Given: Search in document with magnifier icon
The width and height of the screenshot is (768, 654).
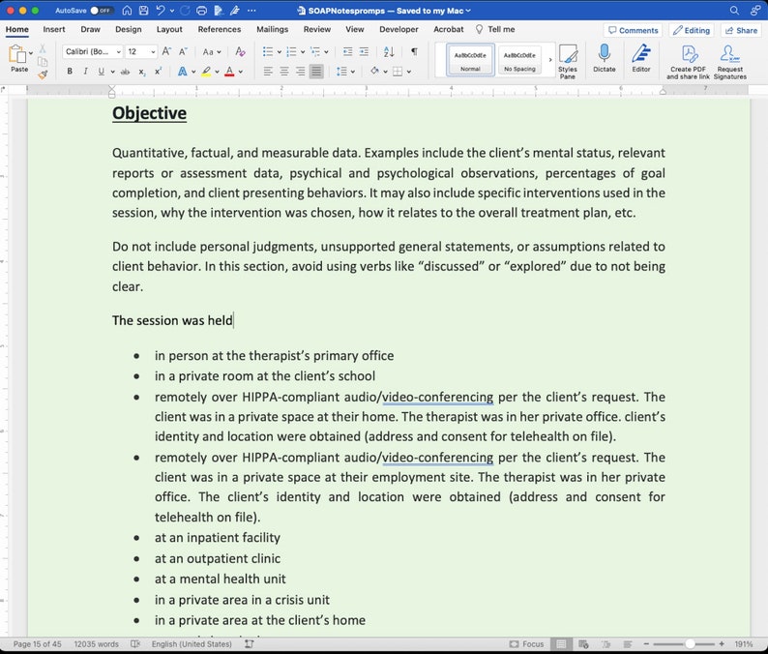Looking at the screenshot, I should click(x=734, y=11).
